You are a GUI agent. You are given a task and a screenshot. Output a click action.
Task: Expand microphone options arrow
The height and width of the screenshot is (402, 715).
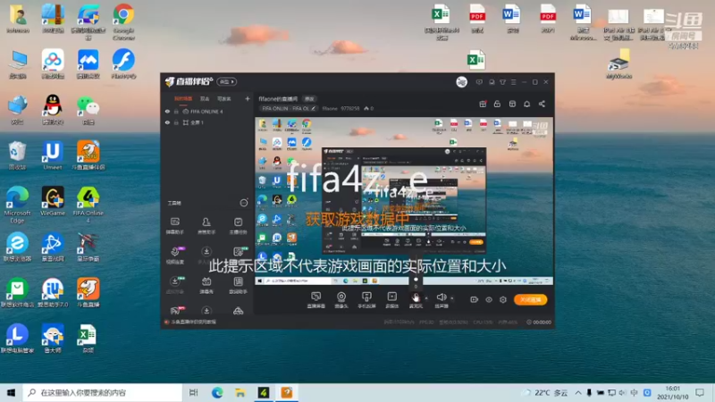click(426, 298)
